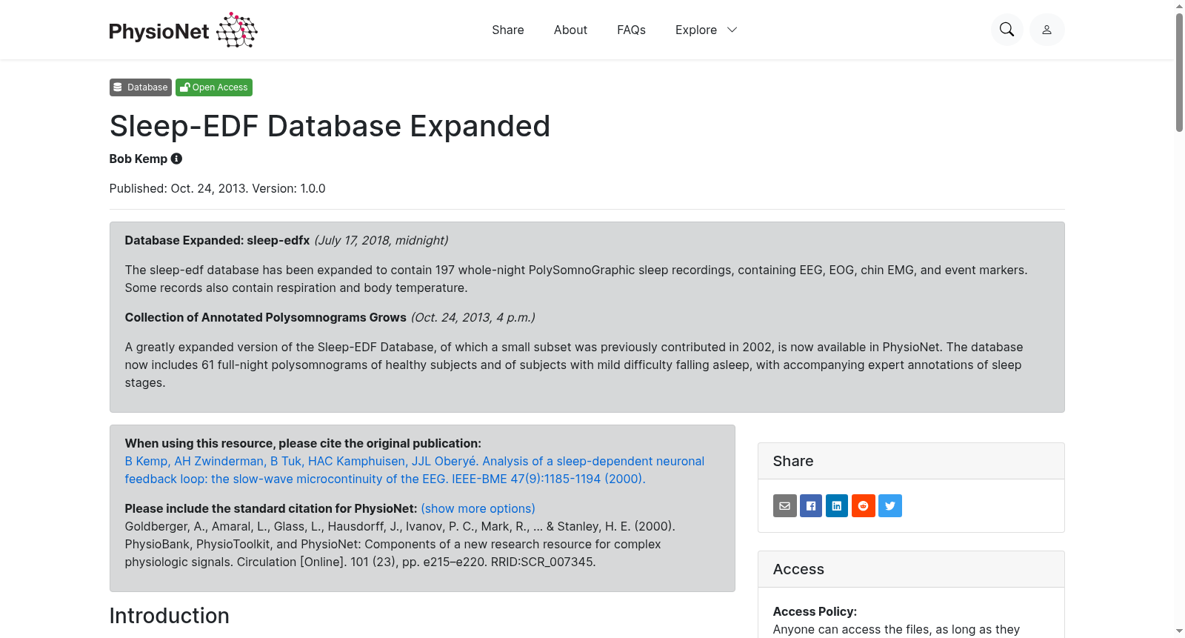Open the search magnifier icon
Image resolution: width=1185 pixels, height=638 pixels.
pos(1007,30)
